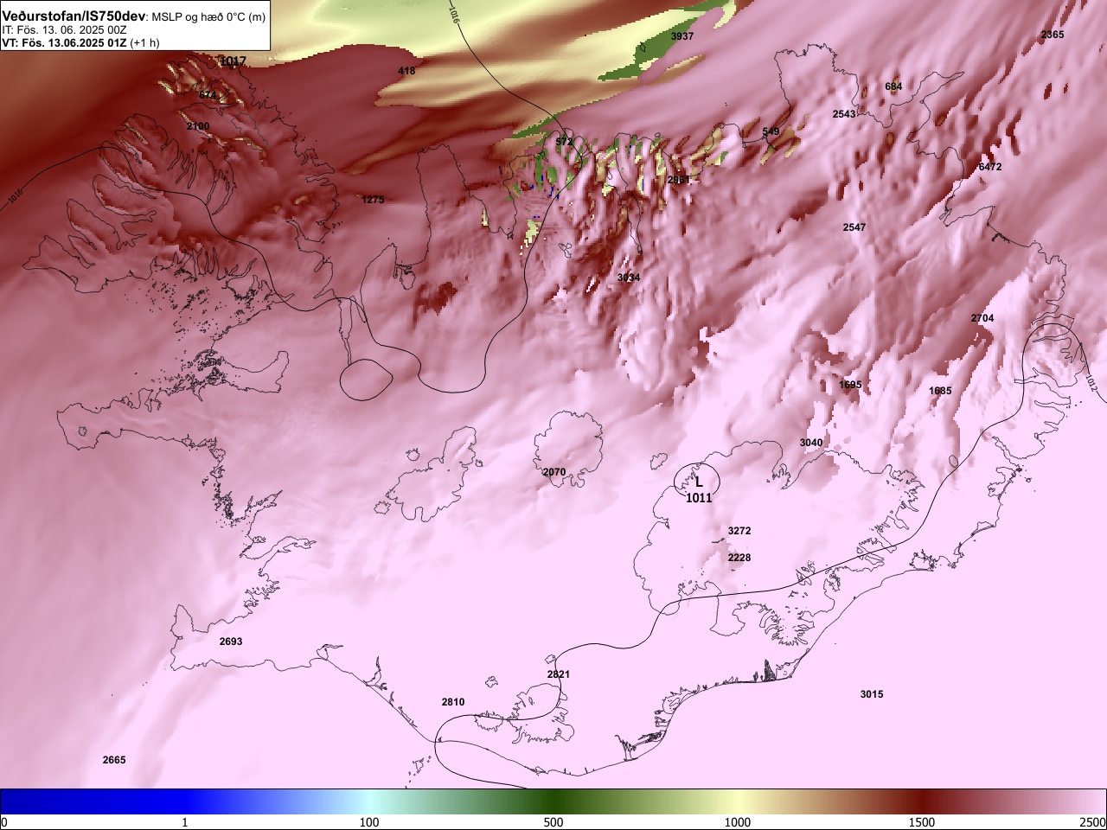The height and width of the screenshot is (830, 1107).
Task: Click the 418 height label
Action: pos(406,71)
